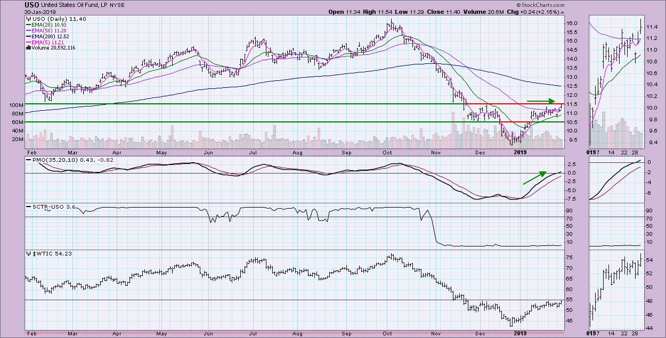
Task: Click the NYSE exchange label
Action: (x=117, y=5)
